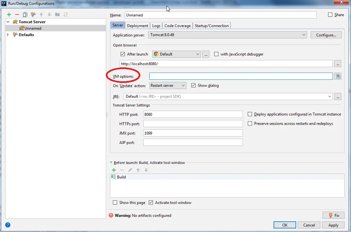Click the Name input field
The image size is (351, 232).
[x=221, y=15]
